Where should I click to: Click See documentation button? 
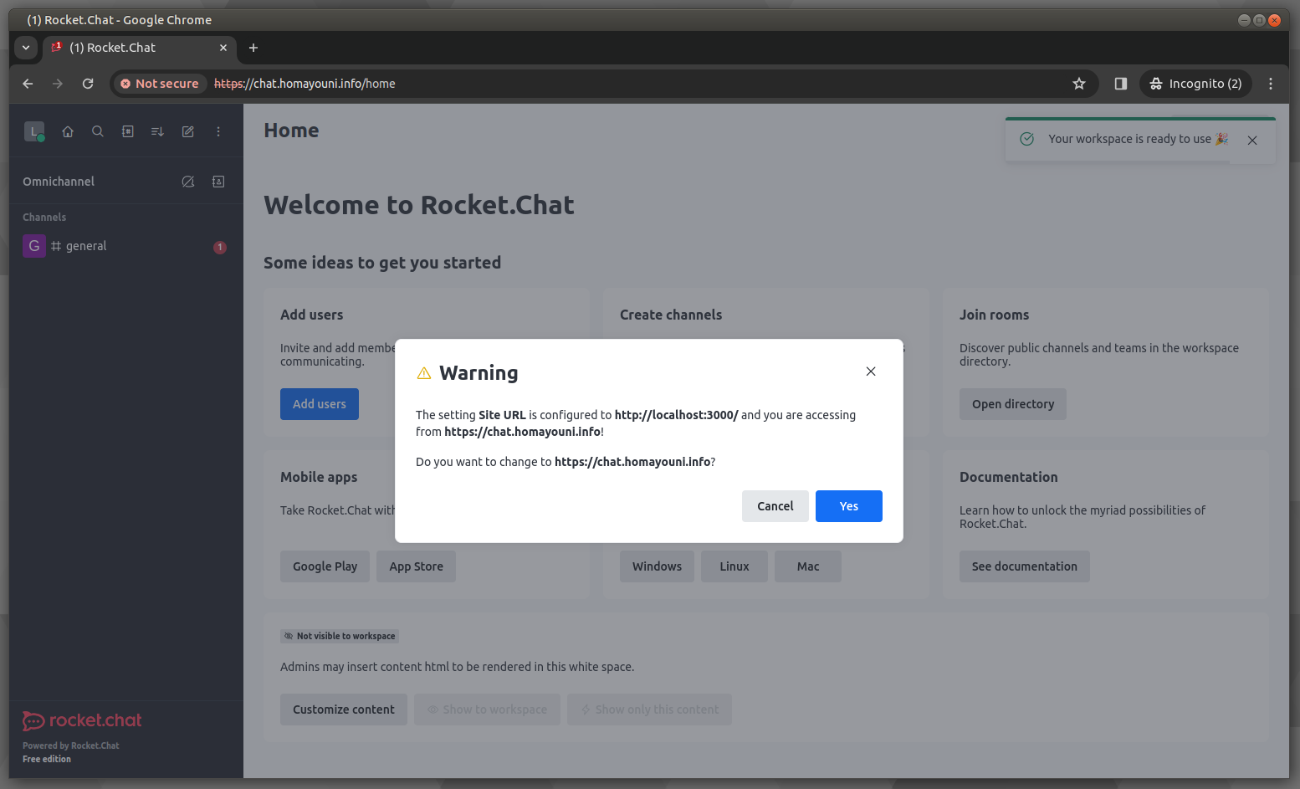click(1024, 566)
